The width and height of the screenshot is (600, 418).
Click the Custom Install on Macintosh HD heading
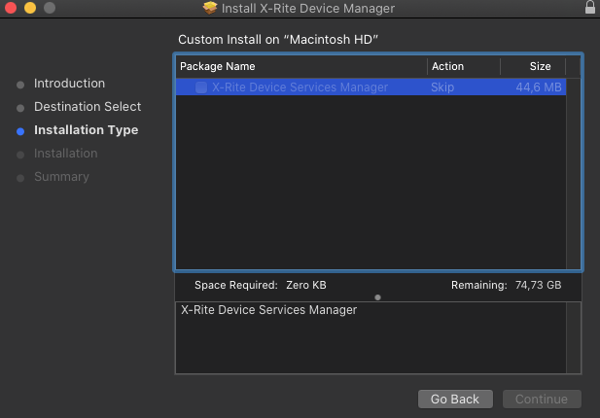pos(278,40)
